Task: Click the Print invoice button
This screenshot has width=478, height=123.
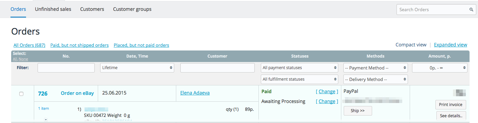Action: pyautogui.click(x=450, y=105)
